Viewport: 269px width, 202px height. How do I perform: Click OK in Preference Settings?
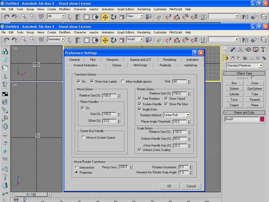coord(169,186)
